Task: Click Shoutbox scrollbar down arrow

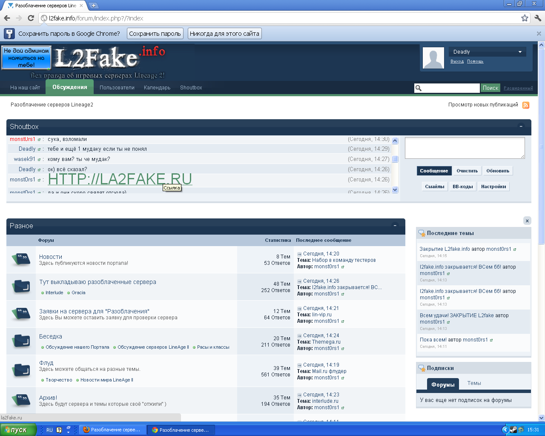Action: pyautogui.click(x=395, y=190)
